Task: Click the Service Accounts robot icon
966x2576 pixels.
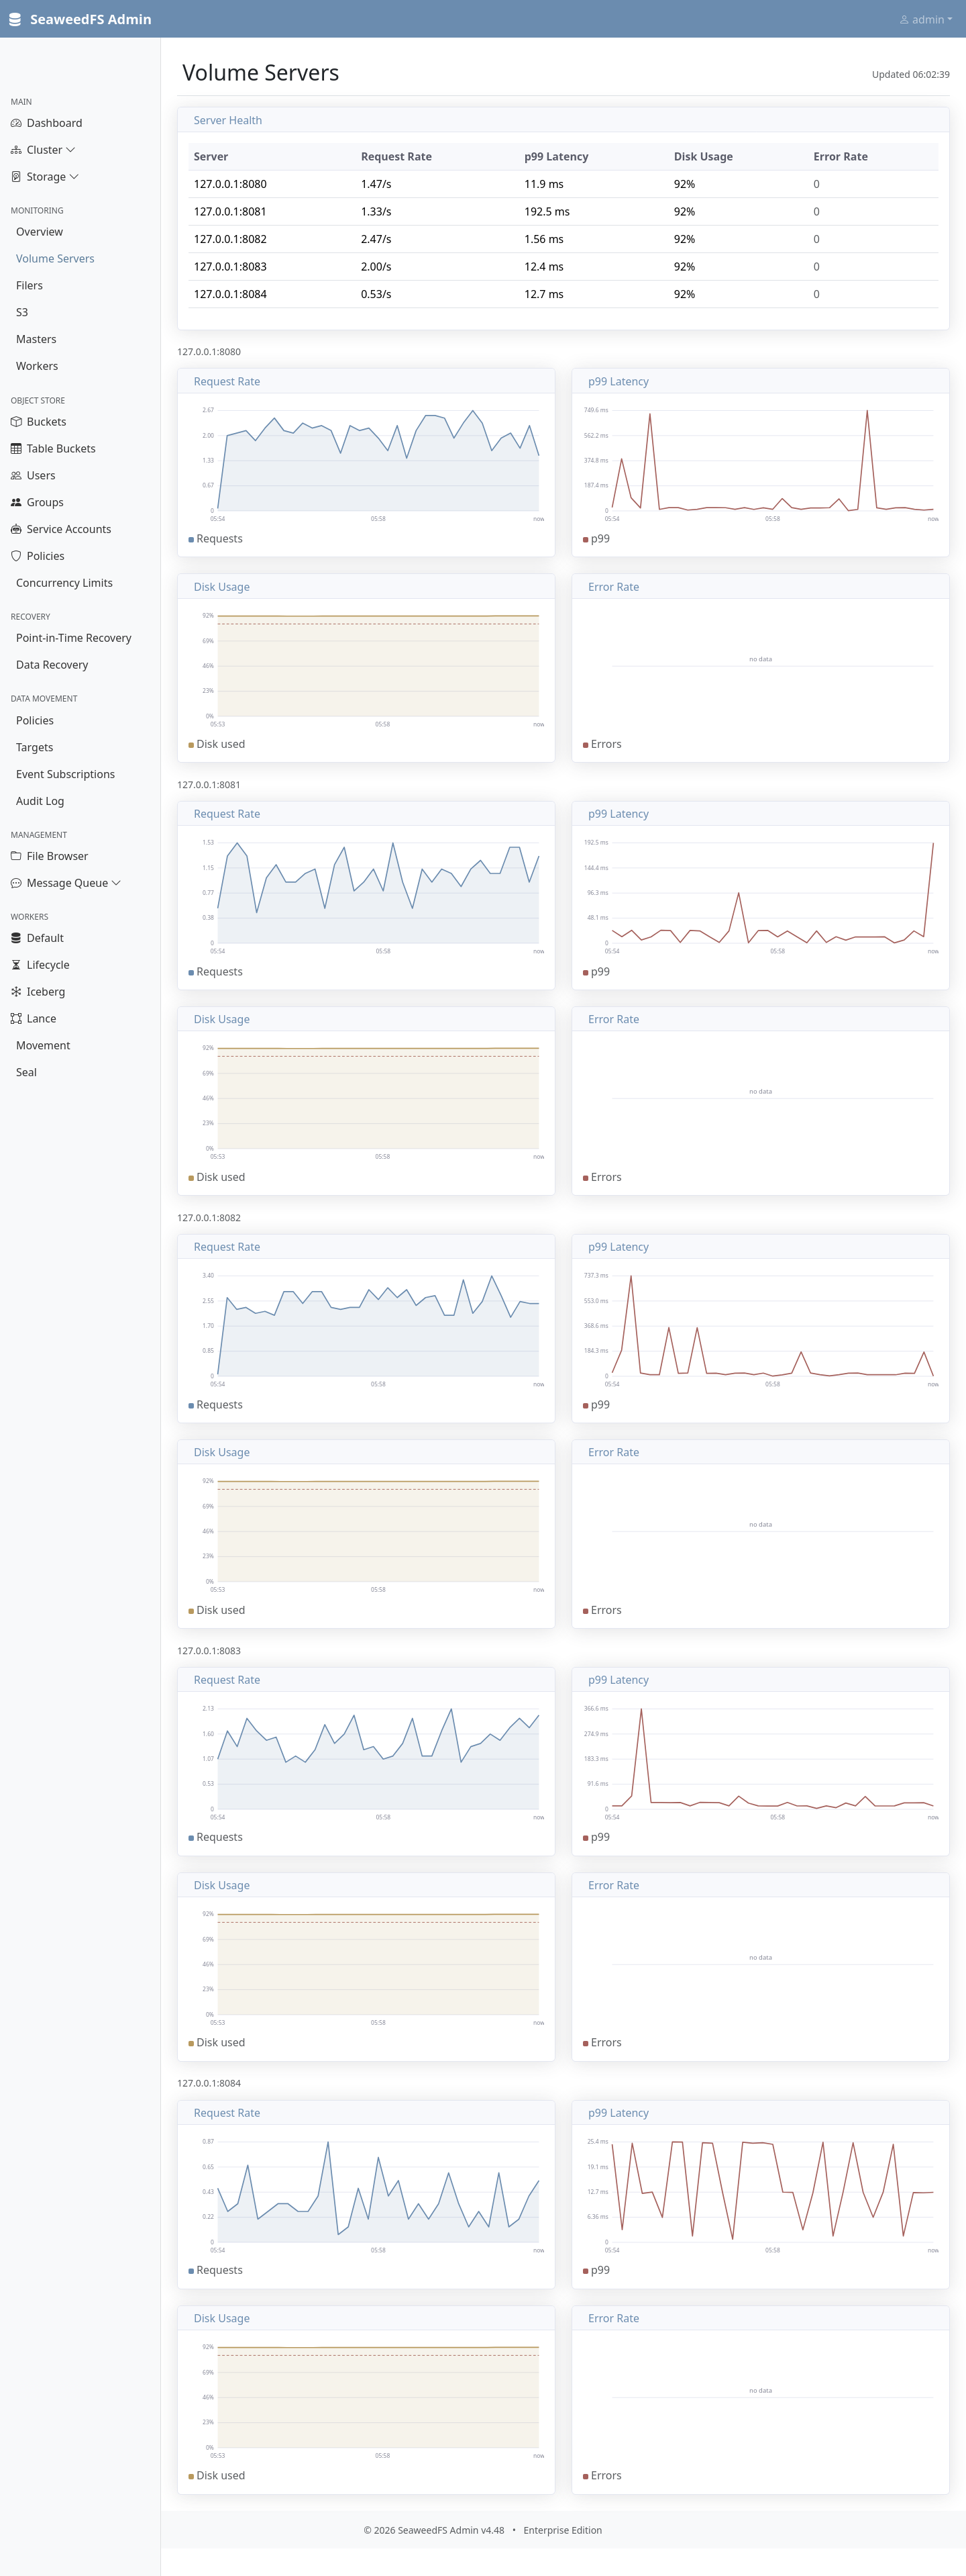Action: click(x=16, y=530)
